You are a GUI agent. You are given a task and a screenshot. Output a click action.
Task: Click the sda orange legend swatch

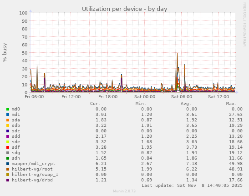(x=8, y=120)
